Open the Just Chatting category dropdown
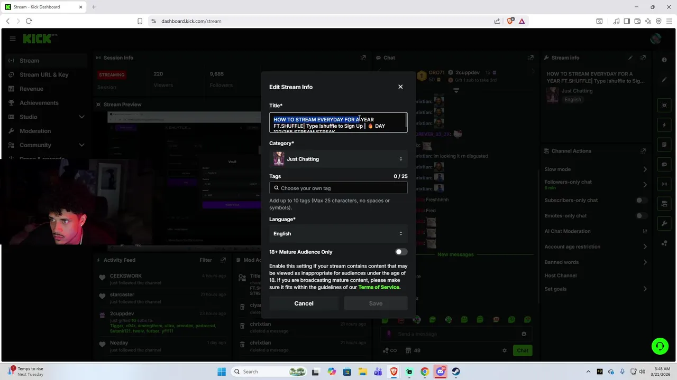Viewport: 677px width, 380px height. (338, 159)
